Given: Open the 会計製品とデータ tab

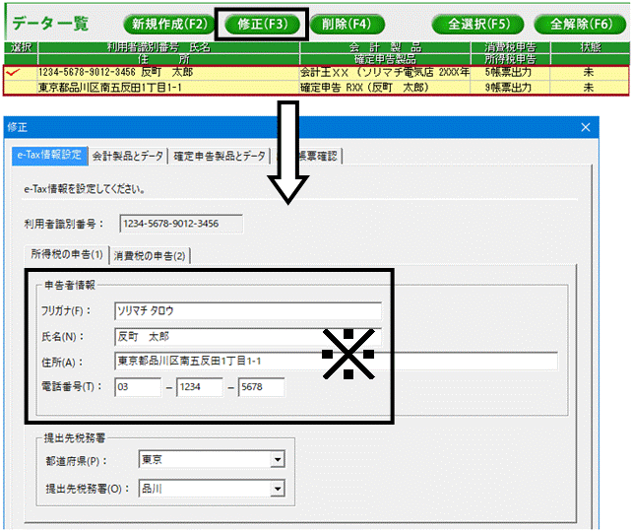Looking at the screenshot, I should point(128,156).
